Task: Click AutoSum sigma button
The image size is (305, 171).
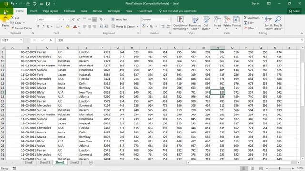Action: click(x=252, y=18)
